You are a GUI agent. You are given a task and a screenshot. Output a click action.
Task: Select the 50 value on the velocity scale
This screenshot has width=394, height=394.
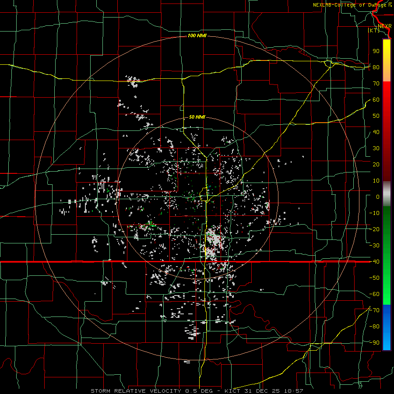coord(376,116)
